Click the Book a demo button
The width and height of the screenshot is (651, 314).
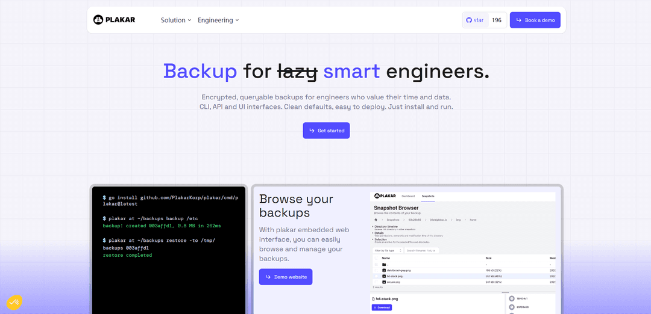tap(535, 20)
